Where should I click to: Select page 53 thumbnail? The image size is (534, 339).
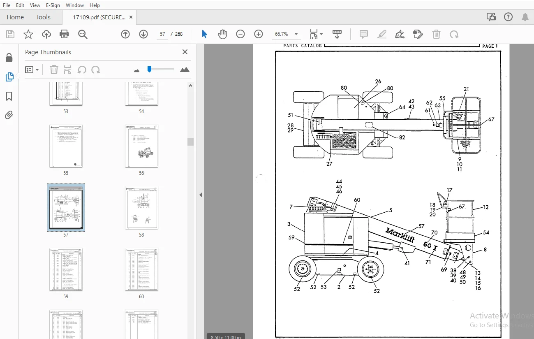[x=66, y=94]
